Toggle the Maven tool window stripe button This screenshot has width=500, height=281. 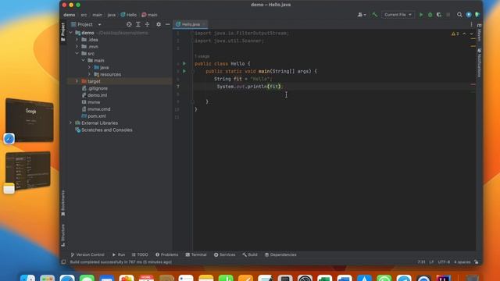[479, 33]
